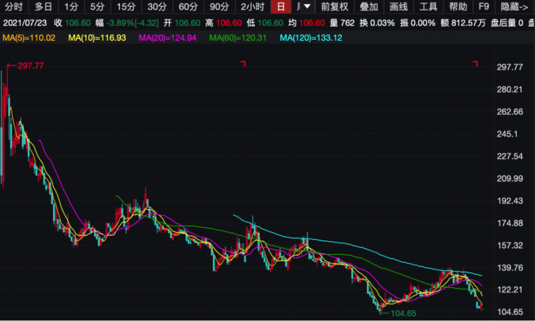The image size is (535, 321).
Task: Select the 30分 period
Action: (x=157, y=6)
